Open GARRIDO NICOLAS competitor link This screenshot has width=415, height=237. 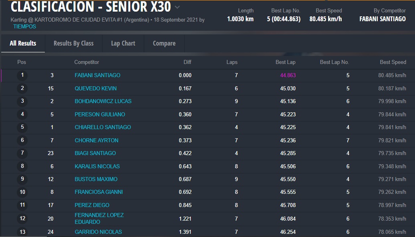tap(98, 232)
